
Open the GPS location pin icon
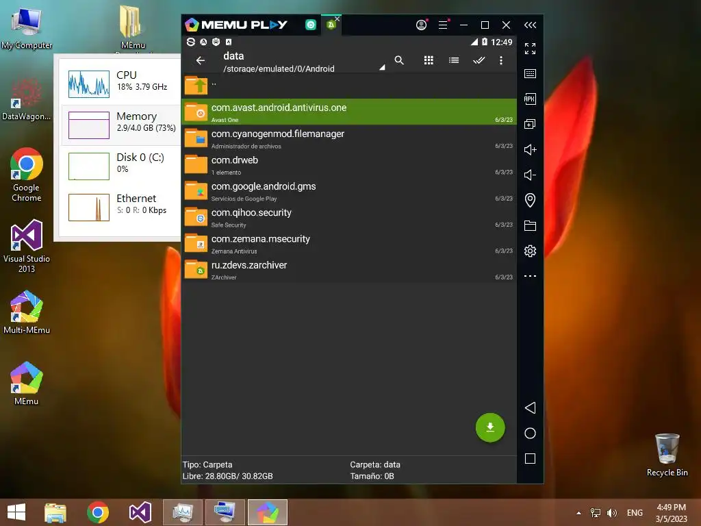[530, 200]
